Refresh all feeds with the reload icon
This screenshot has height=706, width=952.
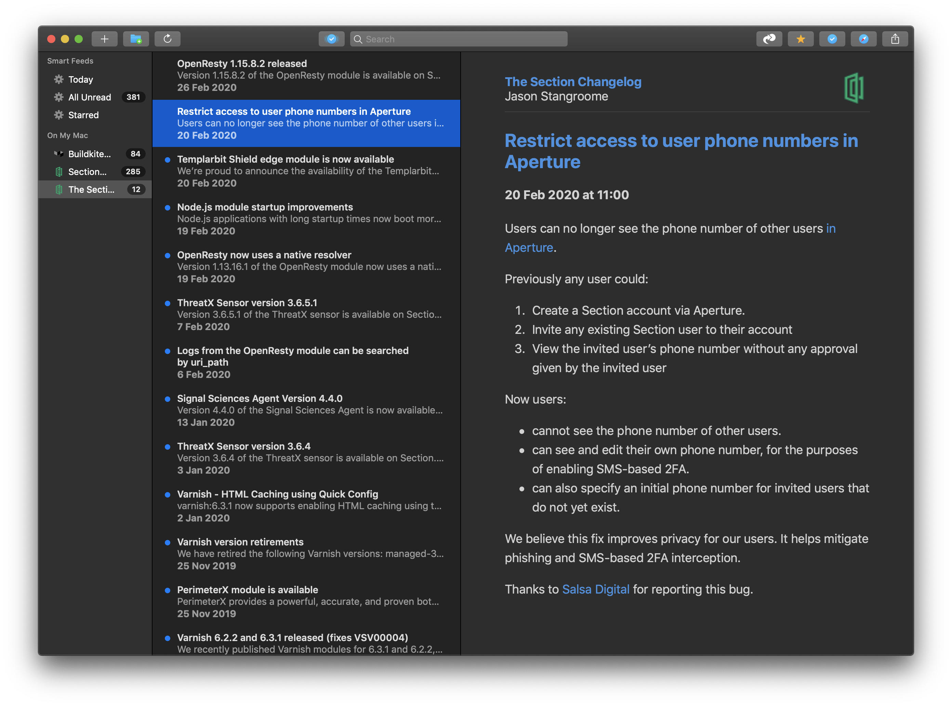[167, 39]
